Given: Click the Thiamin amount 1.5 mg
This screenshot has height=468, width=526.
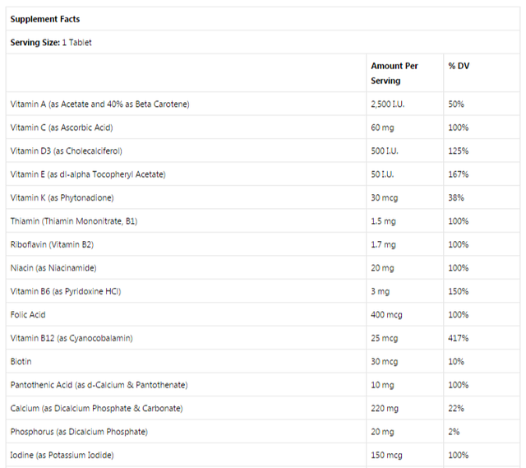Looking at the screenshot, I should 384,221.
